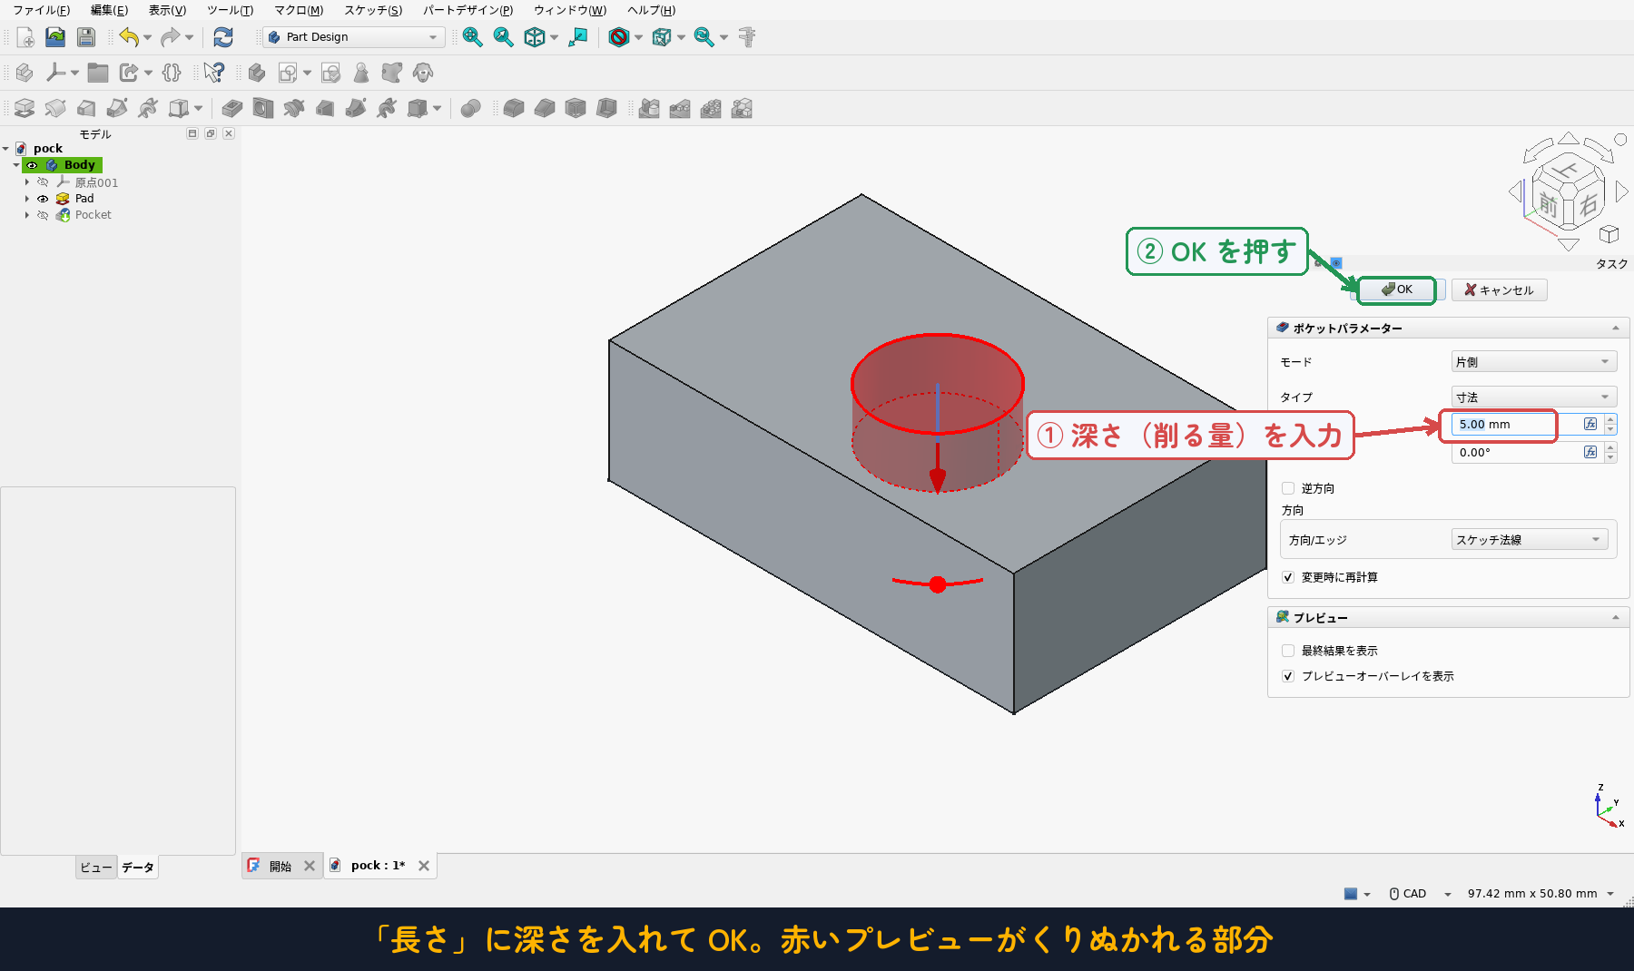
Task: Click the キャンセル button
Action: [x=1499, y=289]
